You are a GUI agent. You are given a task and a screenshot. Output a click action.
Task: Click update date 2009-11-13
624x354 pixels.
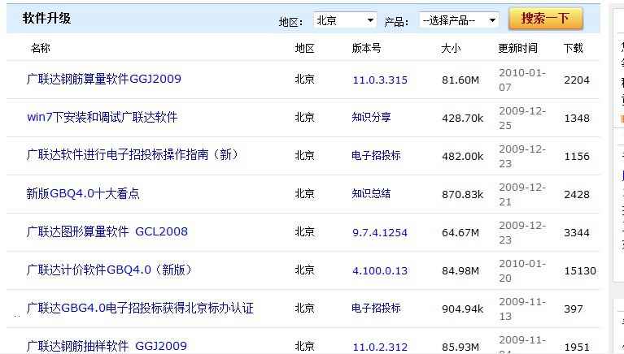click(x=522, y=309)
